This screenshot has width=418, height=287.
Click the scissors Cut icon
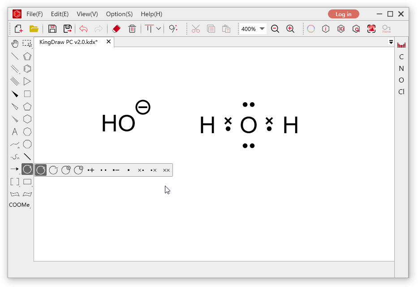coord(196,29)
